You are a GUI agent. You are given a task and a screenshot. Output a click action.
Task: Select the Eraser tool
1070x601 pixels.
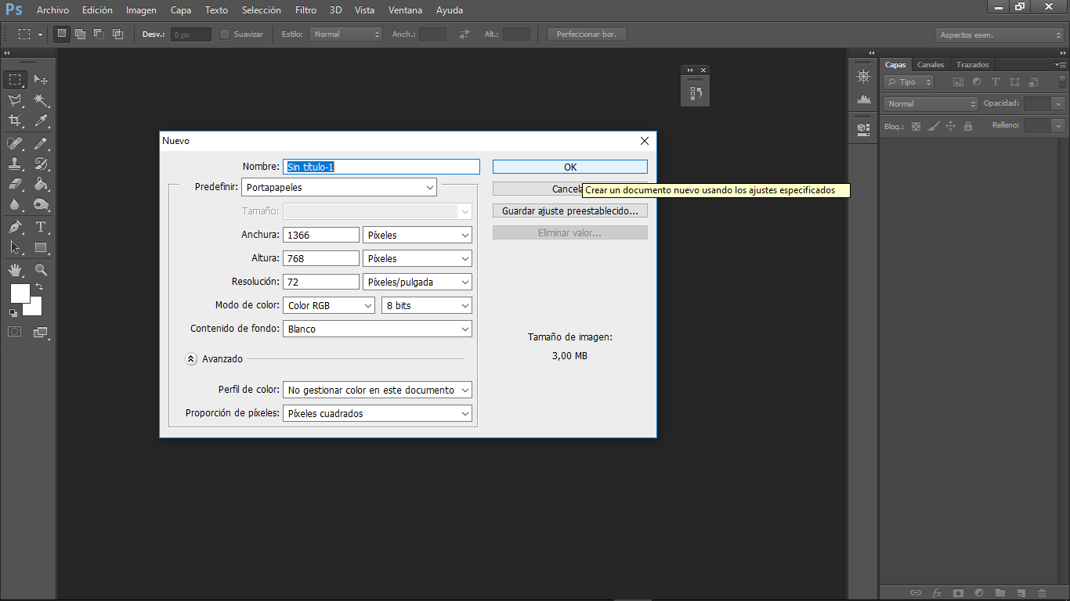coord(15,184)
